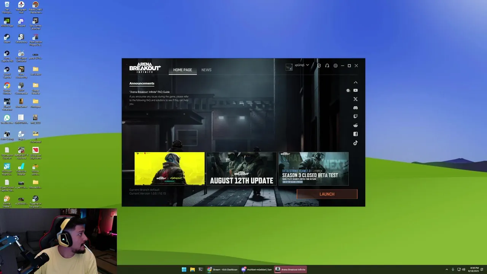Minimize the Arena Breakout launcher window
This screenshot has width=487, height=274.
[342, 65]
